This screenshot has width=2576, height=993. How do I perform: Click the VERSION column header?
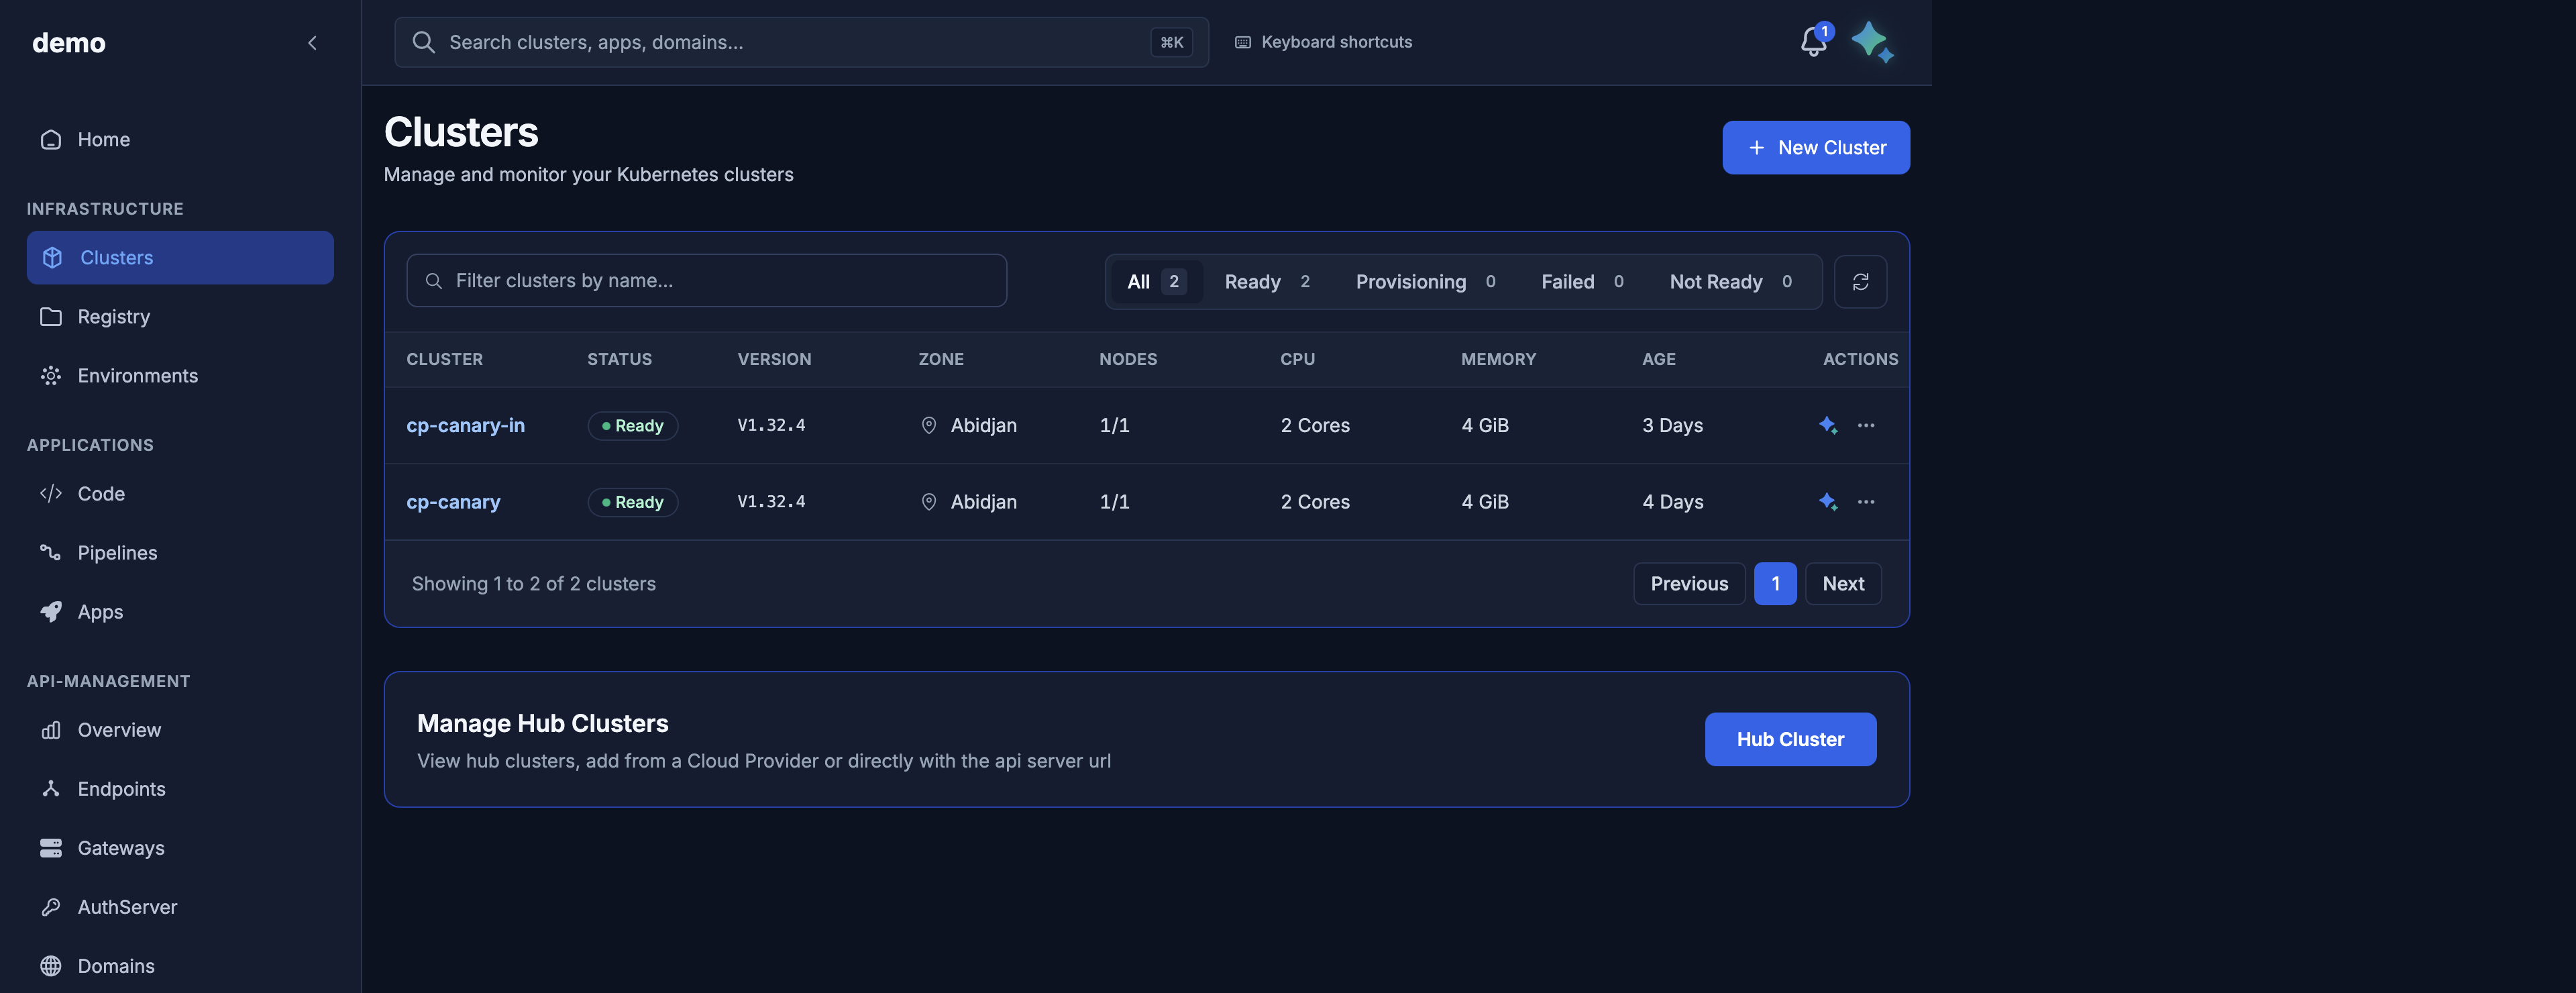[x=774, y=359]
